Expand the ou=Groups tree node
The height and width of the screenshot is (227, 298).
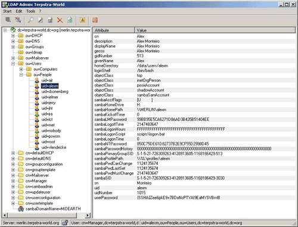coord(13,46)
